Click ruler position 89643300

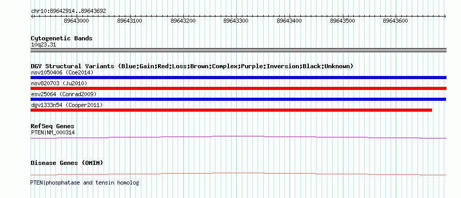[236, 21]
